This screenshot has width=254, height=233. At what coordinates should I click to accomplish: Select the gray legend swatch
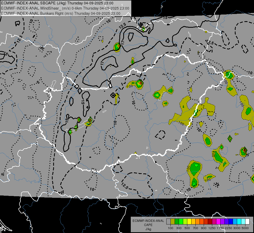tap(168, 222)
